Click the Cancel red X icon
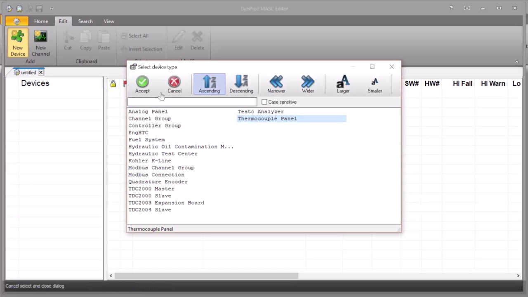Viewport: 528px width, 297px height. pos(174,81)
